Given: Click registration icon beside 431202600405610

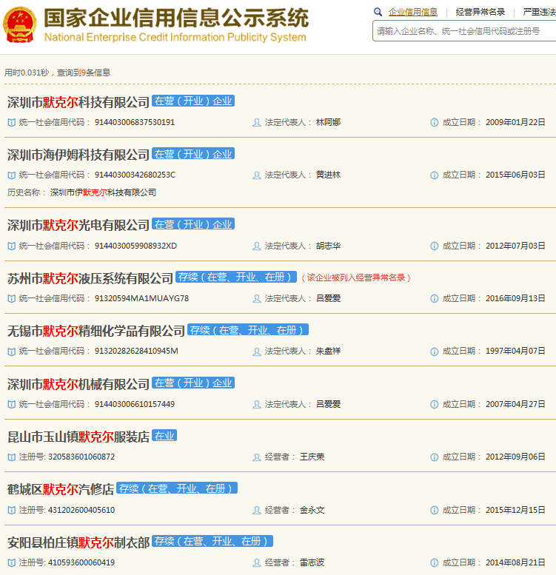Looking at the screenshot, I should (x=12, y=510).
